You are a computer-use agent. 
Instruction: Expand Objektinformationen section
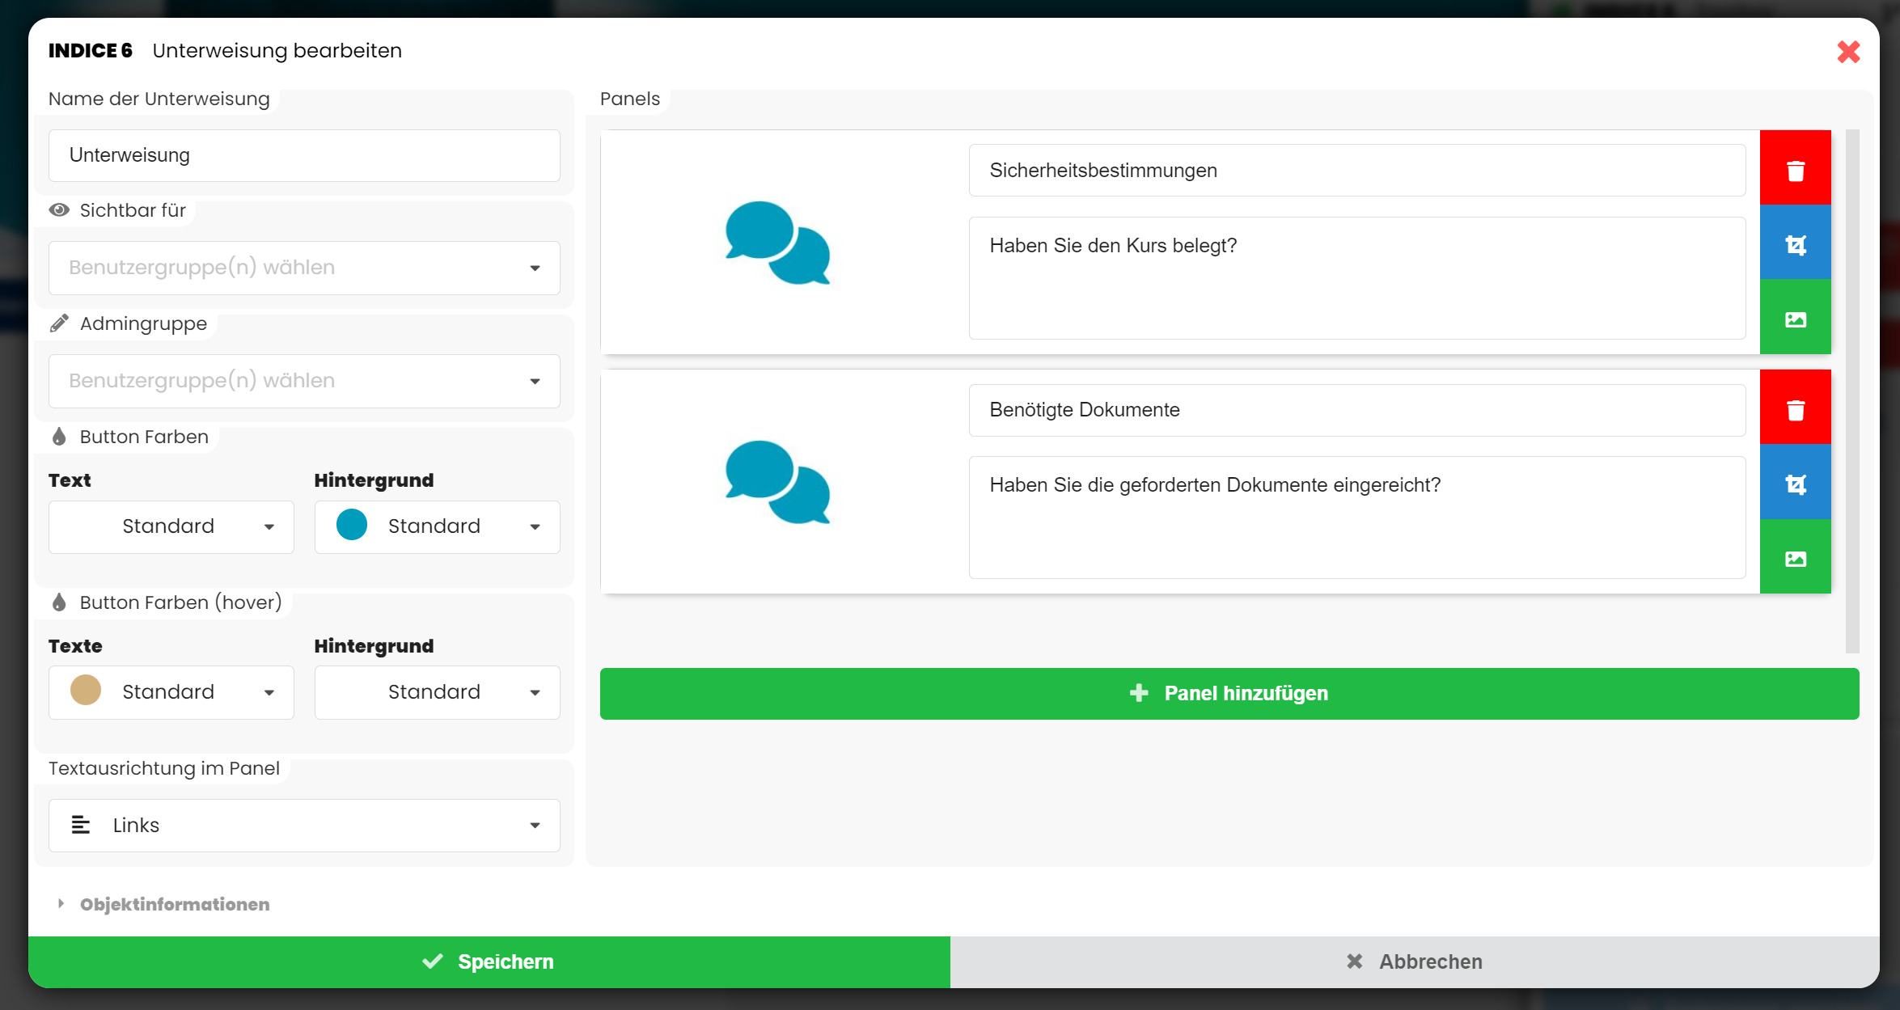(x=174, y=904)
